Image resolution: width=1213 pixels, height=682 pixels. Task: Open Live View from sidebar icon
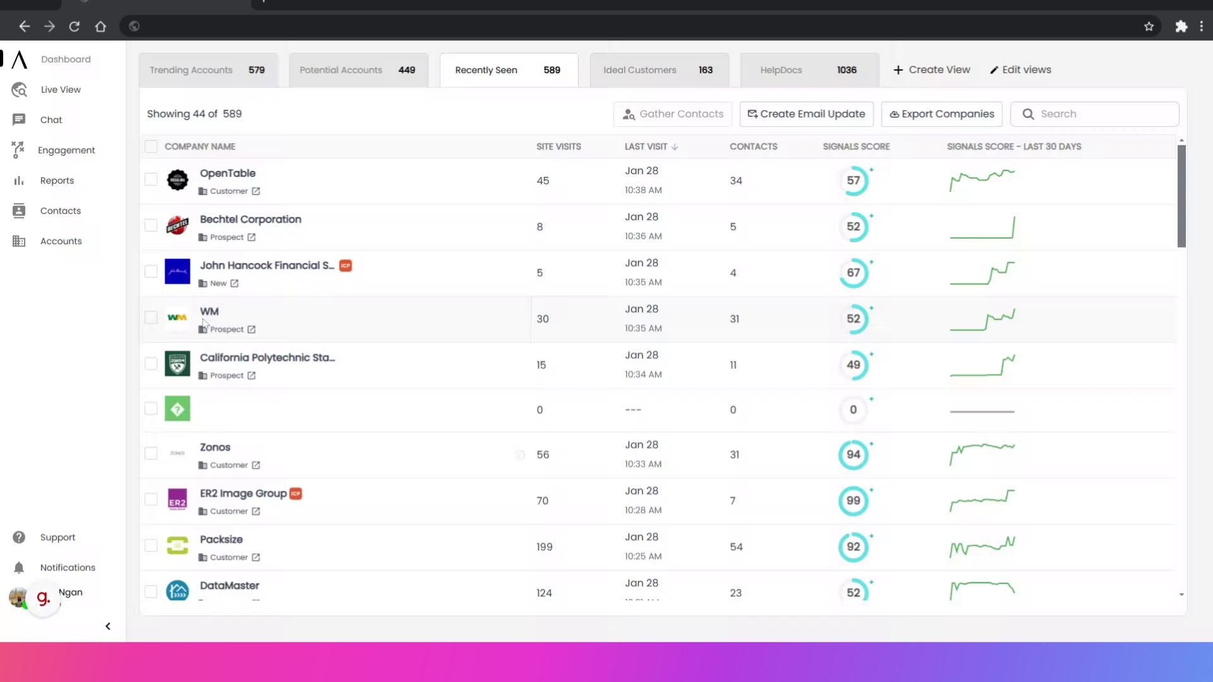pyautogui.click(x=19, y=90)
